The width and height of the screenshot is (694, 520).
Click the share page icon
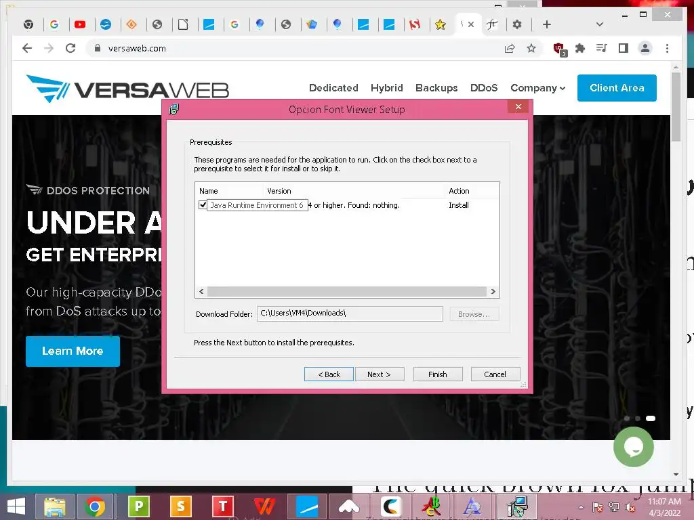tap(510, 48)
